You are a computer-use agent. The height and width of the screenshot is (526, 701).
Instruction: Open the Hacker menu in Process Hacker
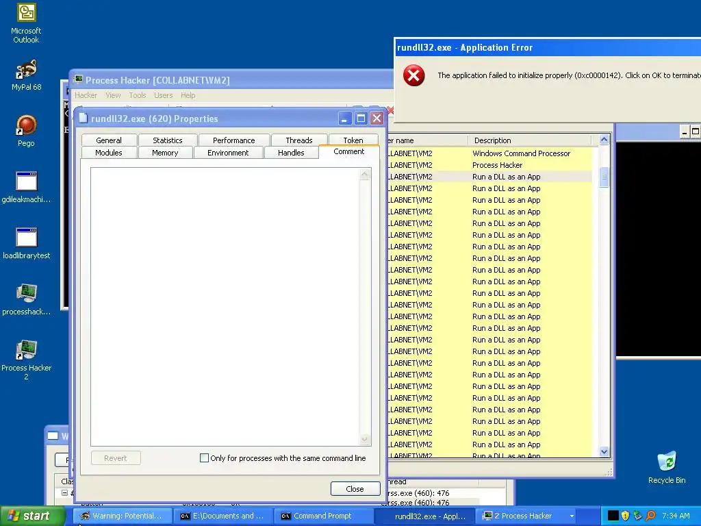[86, 95]
